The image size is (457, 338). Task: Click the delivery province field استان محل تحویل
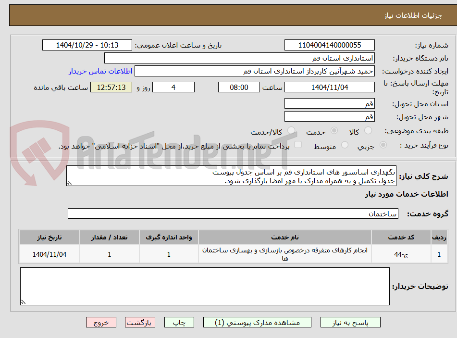(x=330, y=103)
